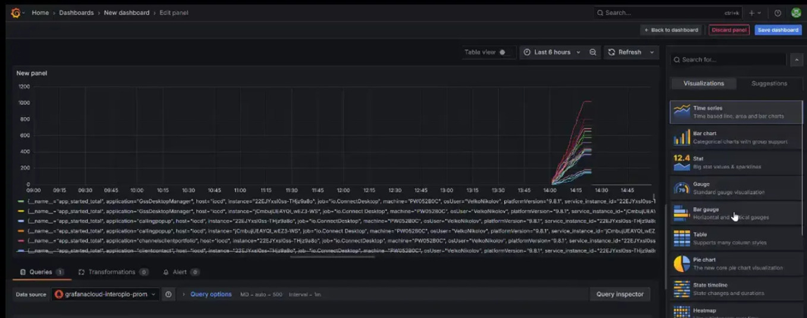Viewport: 807px width, 318px height.
Task: Open the Alert tab
Action: click(181, 272)
